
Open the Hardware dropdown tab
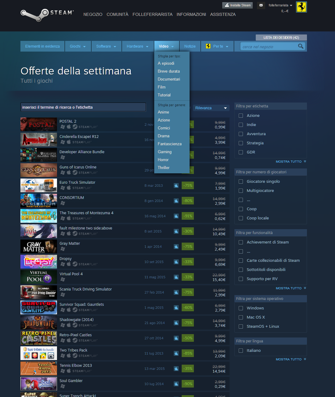pyautogui.click(x=138, y=46)
